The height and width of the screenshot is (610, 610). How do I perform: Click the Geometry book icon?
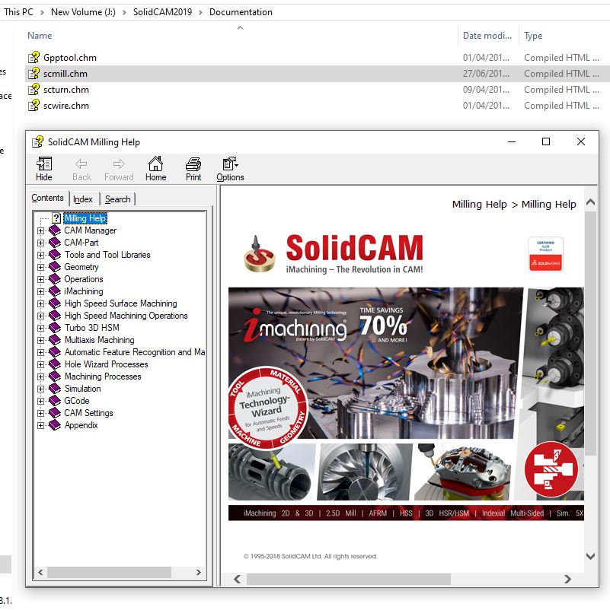(55, 267)
